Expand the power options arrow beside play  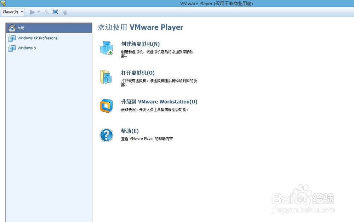[39, 12]
